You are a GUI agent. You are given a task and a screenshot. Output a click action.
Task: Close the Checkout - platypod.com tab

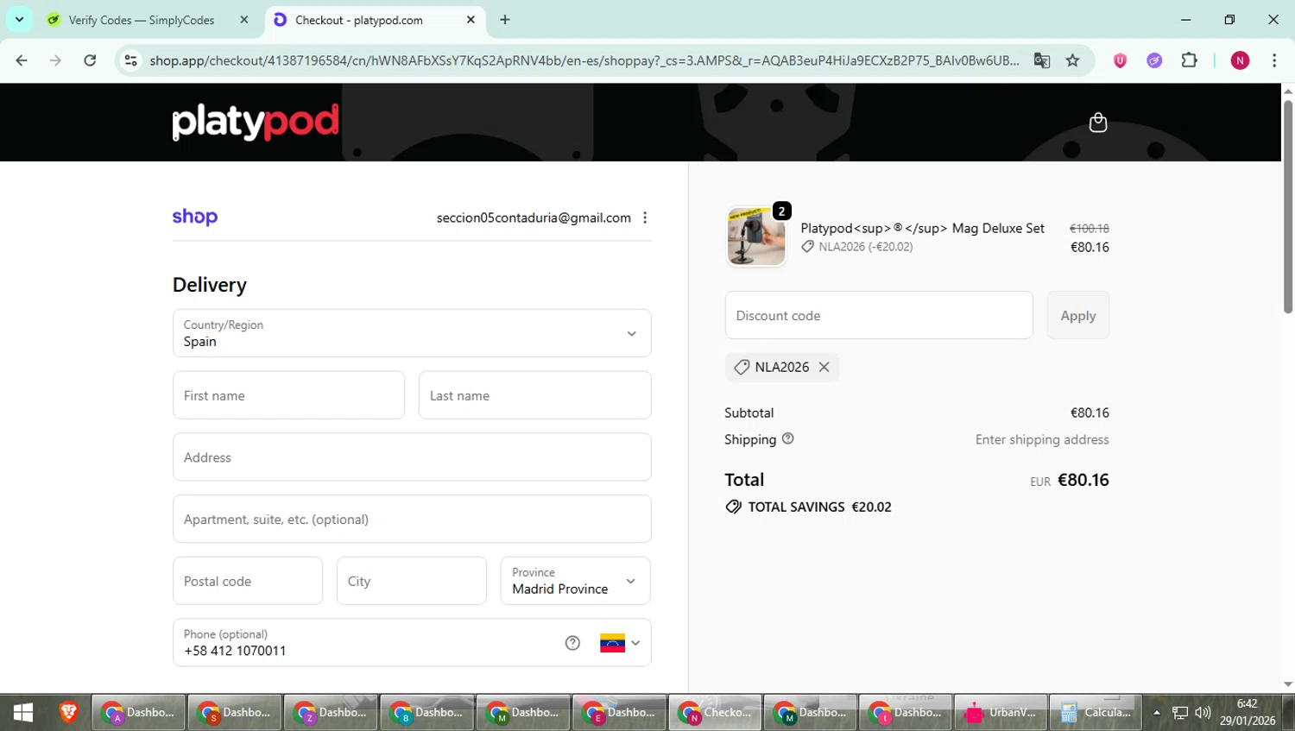471,20
